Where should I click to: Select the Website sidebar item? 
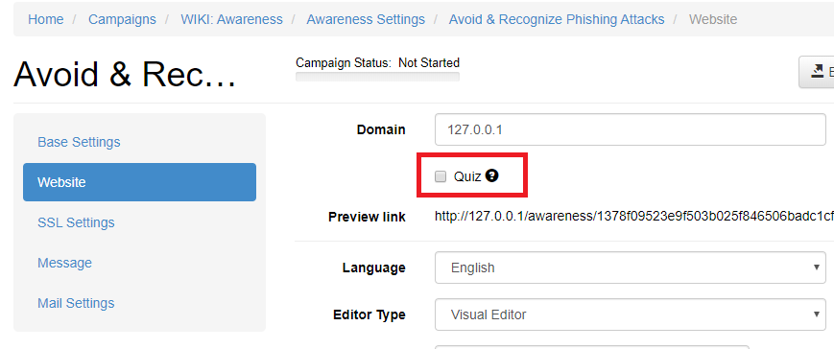pyautogui.click(x=139, y=182)
